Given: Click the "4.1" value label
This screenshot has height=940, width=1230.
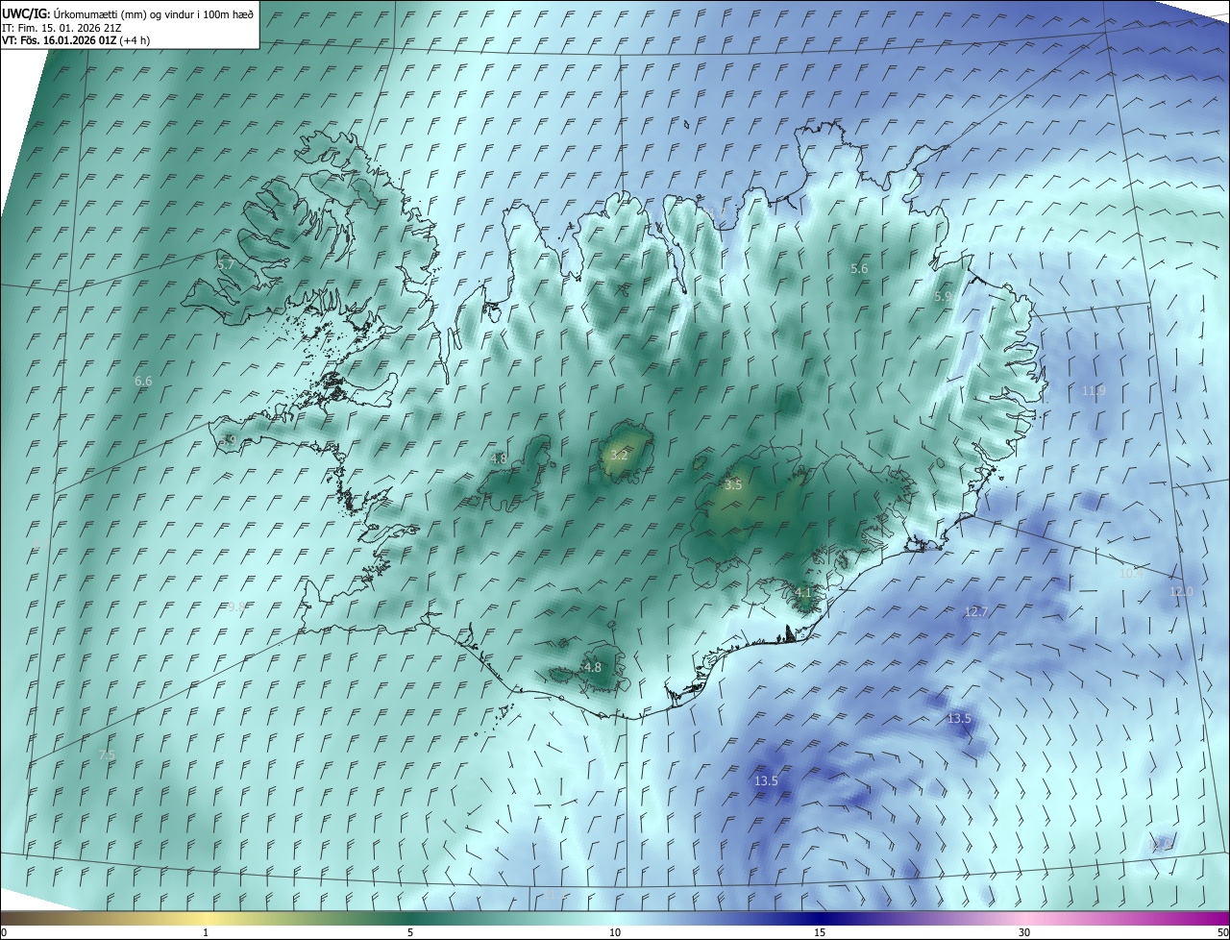Looking at the screenshot, I should (804, 593).
